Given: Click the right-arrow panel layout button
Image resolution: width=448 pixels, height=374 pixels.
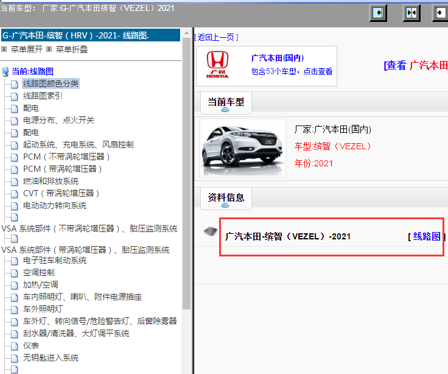Looking at the screenshot, I should click(x=378, y=13).
